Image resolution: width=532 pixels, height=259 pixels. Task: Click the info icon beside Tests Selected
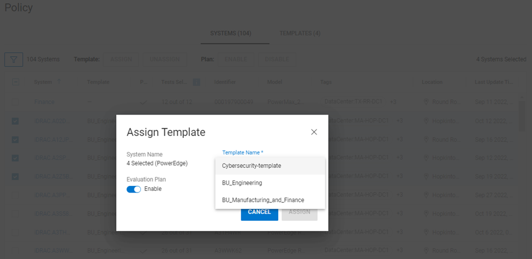coord(196,82)
